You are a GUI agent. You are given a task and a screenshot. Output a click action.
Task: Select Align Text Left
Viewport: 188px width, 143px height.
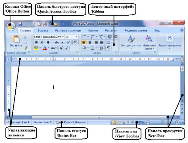(84, 42)
